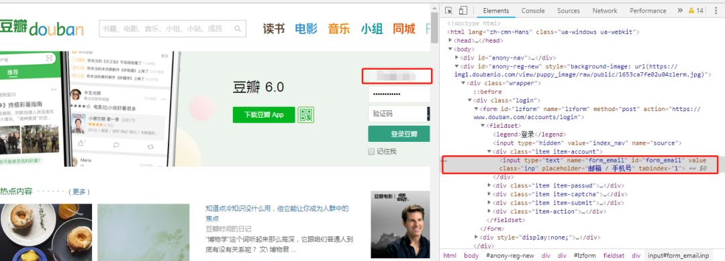Open the 电影 navigation link
Screen dimensions: 725x261
[306, 29]
